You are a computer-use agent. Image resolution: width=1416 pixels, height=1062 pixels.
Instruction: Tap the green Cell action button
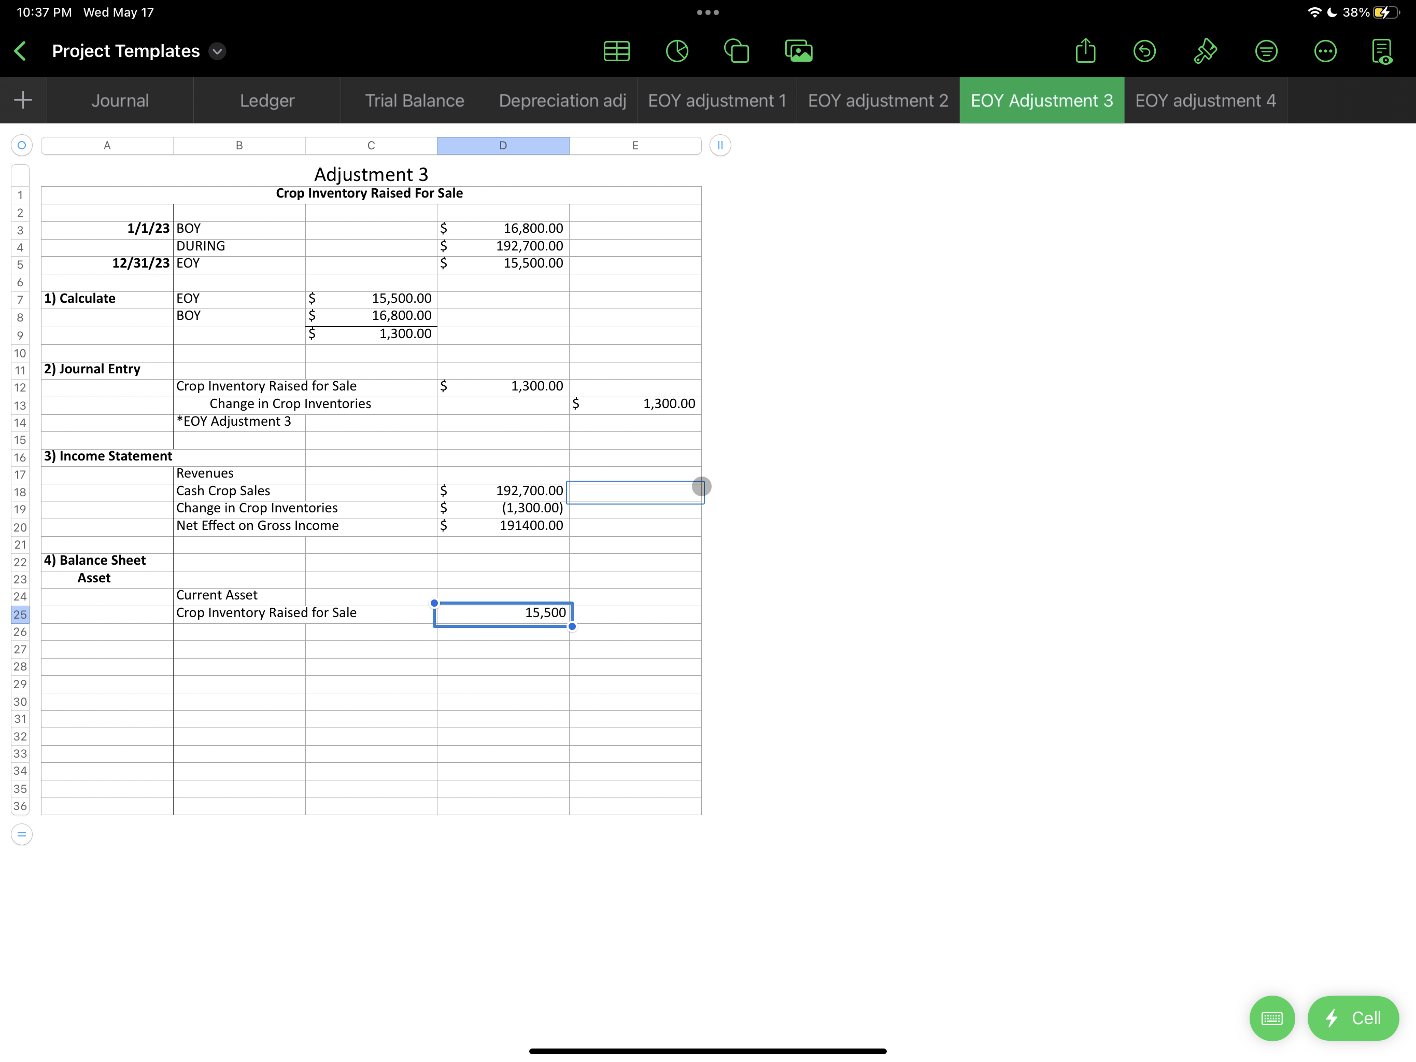pyautogui.click(x=1353, y=1018)
